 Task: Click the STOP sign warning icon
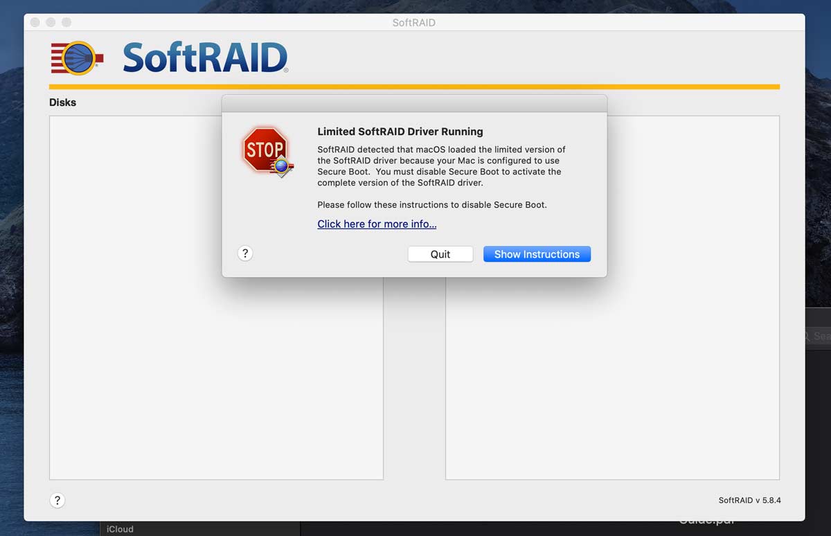[267, 152]
